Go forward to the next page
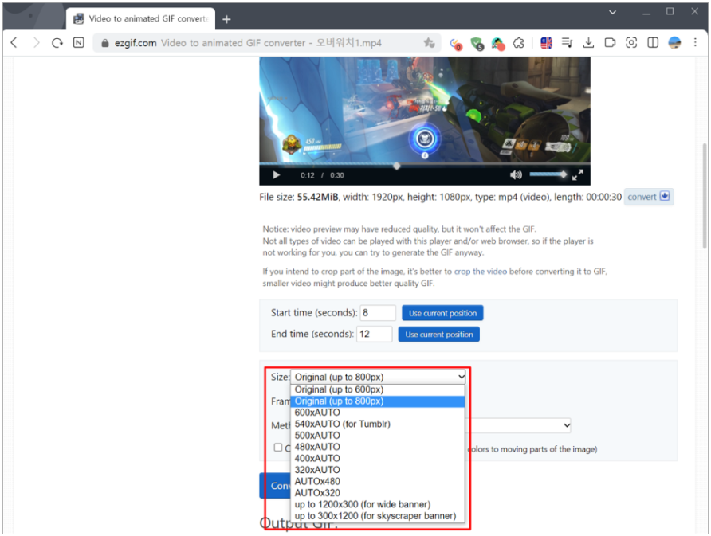 point(37,42)
